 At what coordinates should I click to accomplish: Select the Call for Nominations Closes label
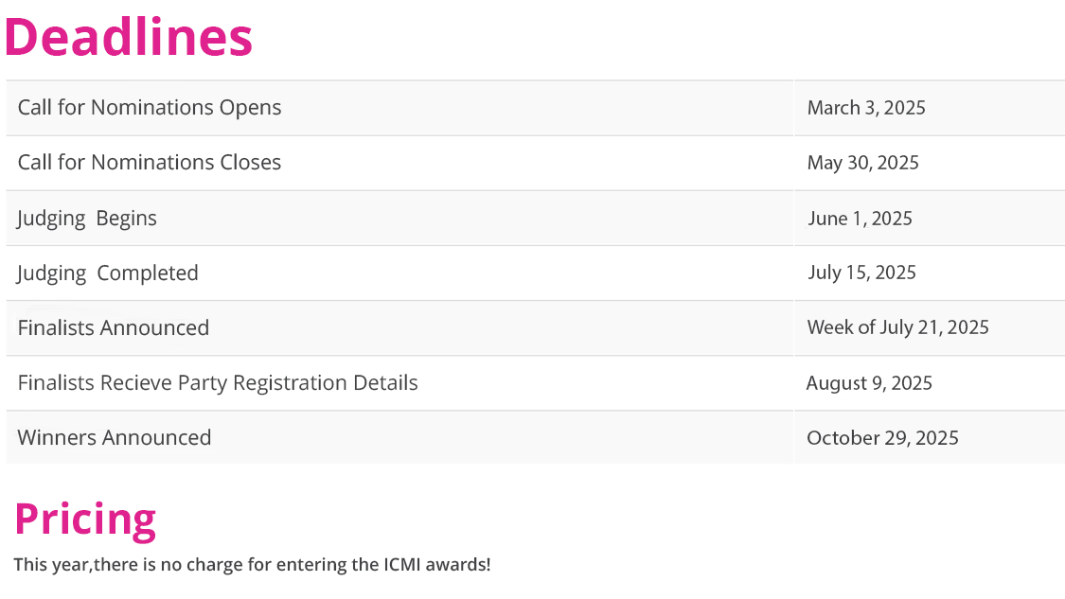(x=150, y=163)
